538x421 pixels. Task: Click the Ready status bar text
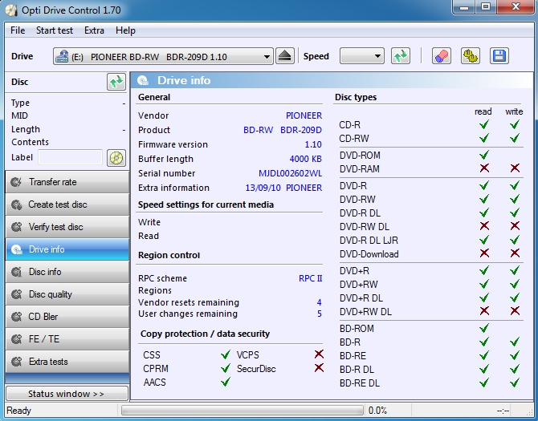coord(19,411)
